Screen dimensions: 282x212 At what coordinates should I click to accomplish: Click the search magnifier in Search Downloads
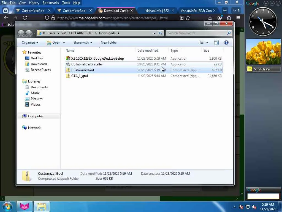(x=229, y=33)
